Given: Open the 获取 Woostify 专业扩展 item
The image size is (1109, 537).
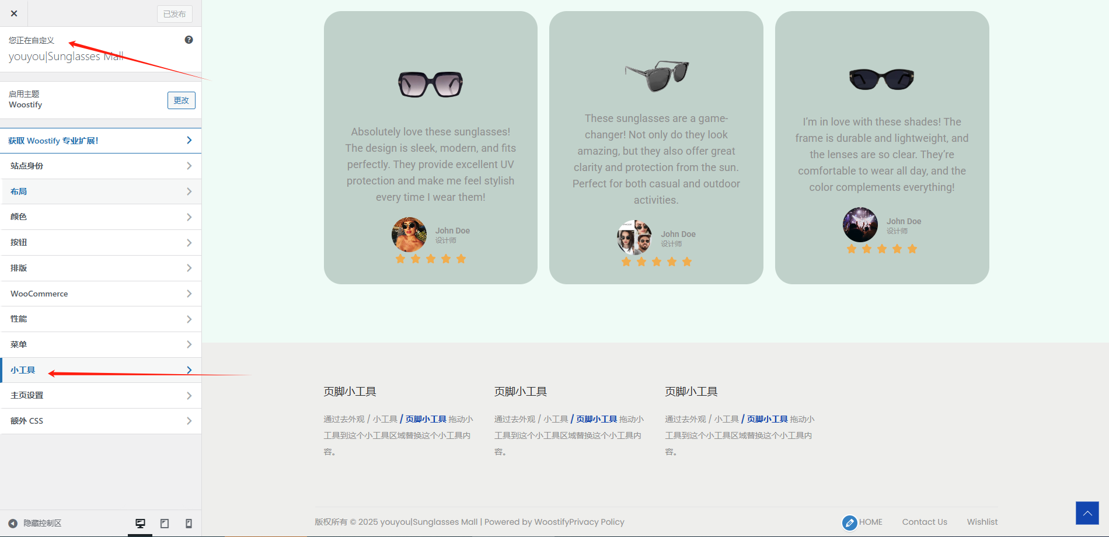Looking at the screenshot, I should point(100,141).
